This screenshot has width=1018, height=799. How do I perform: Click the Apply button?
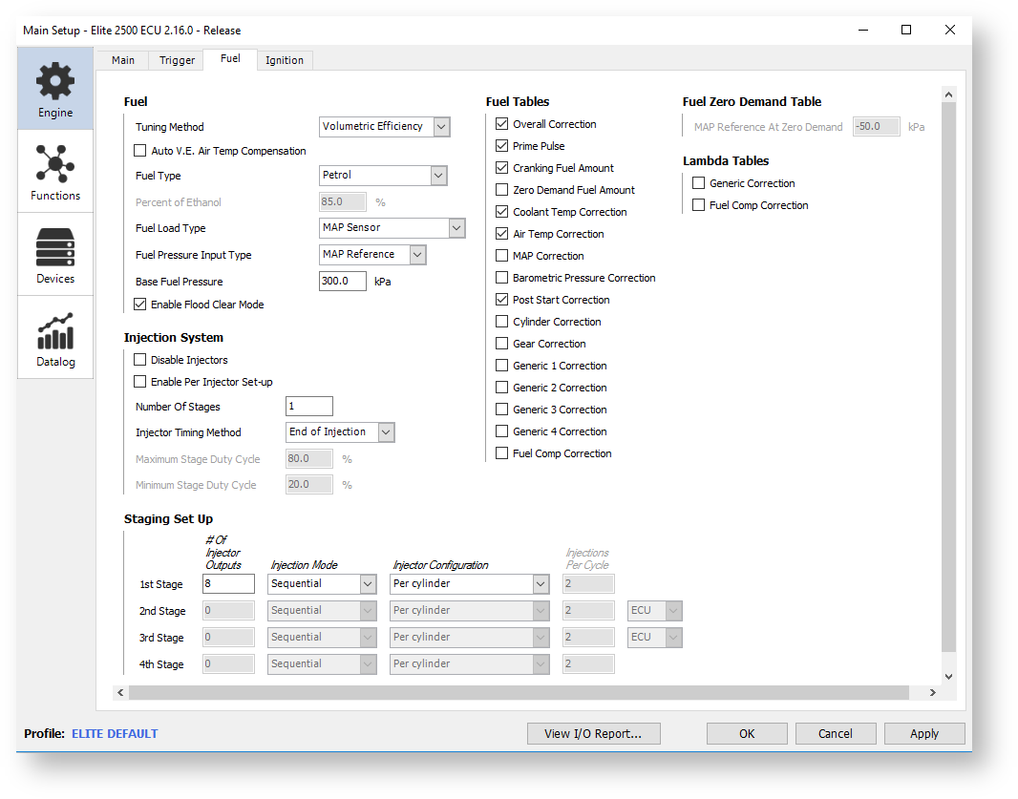(x=924, y=733)
